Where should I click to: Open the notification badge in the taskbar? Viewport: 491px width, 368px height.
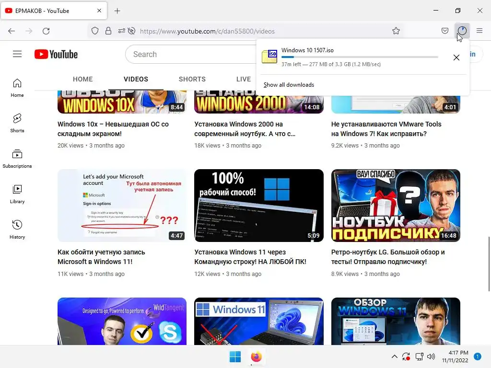[x=477, y=356]
